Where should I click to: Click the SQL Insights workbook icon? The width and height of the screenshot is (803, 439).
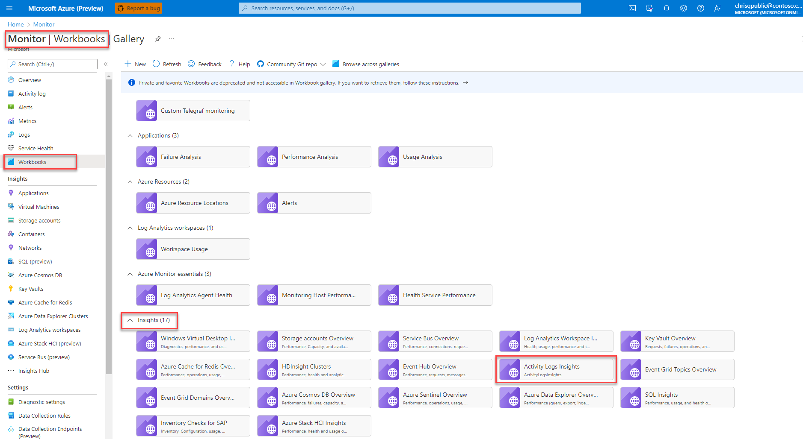631,398
